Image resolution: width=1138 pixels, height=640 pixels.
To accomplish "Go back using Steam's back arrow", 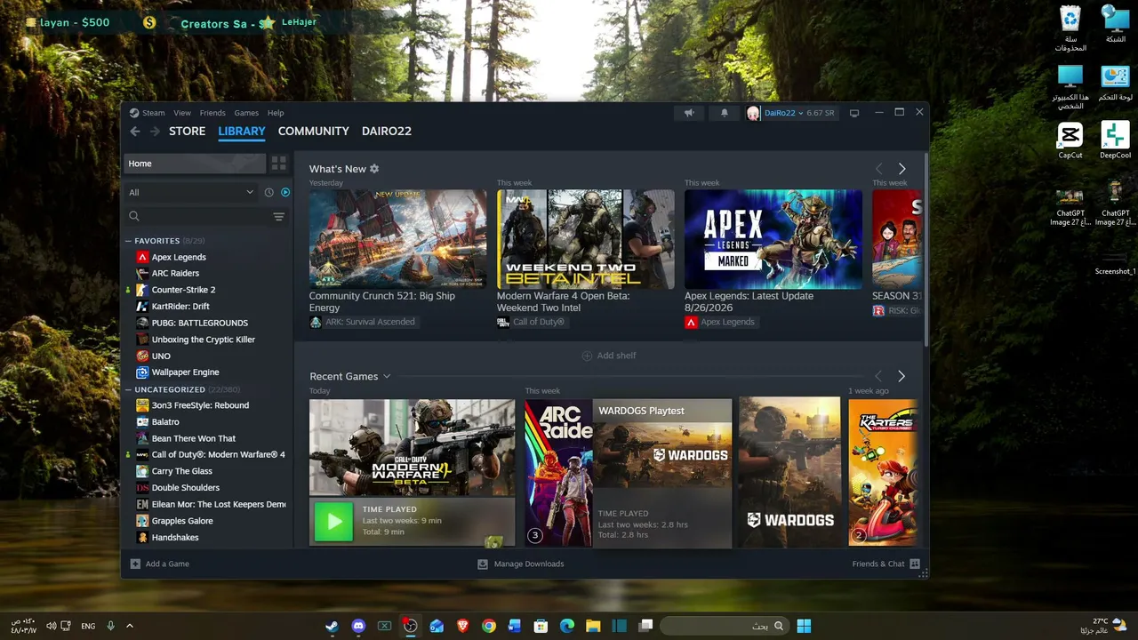I will [x=135, y=131].
